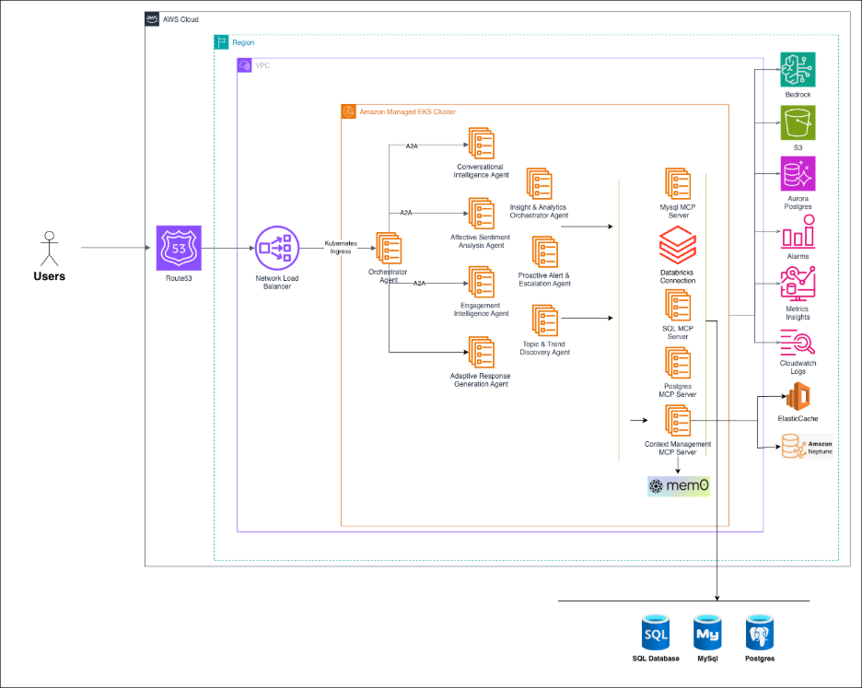Screen dimensions: 862x688
Task: Select the mem0 logo
Action: point(679,485)
